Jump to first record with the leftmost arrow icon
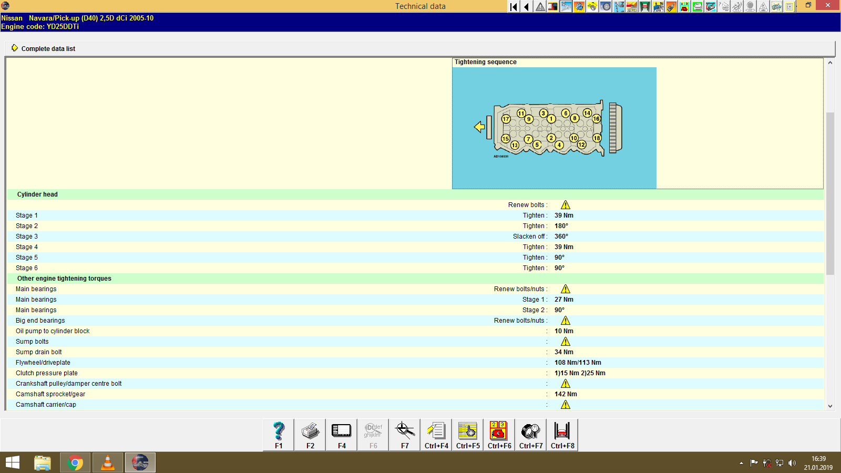This screenshot has width=841, height=473. pyautogui.click(x=512, y=7)
